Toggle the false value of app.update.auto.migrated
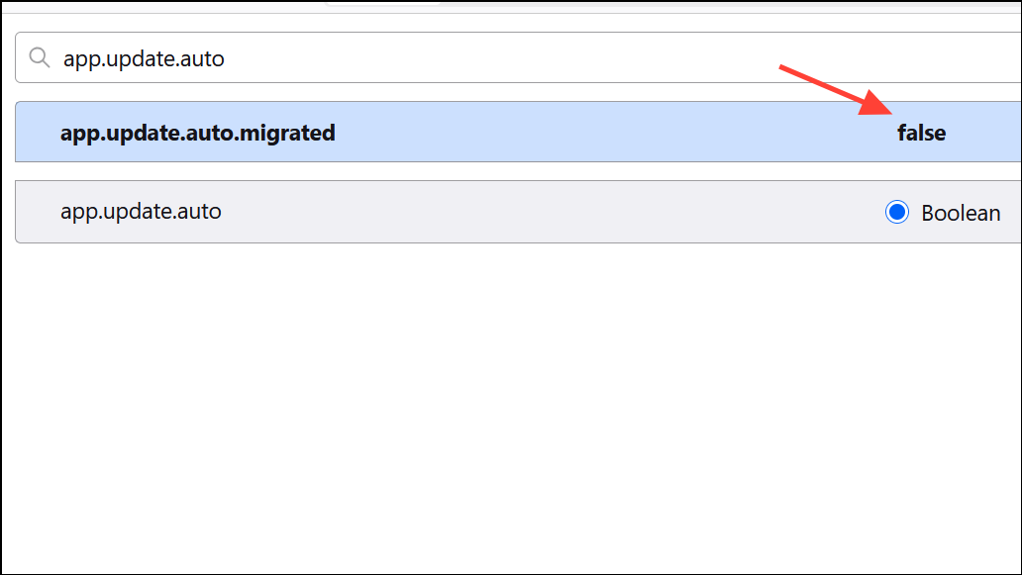This screenshot has height=575, width=1022. point(921,133)
